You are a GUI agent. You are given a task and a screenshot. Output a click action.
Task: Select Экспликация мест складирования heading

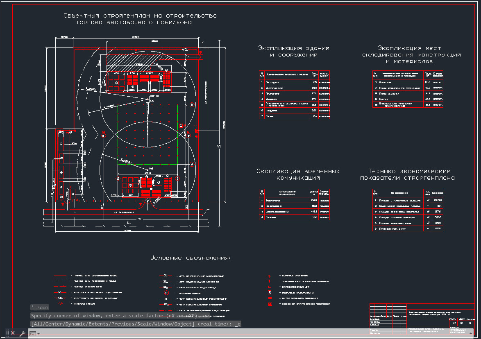pyautogui.click(x=411, y=54)
